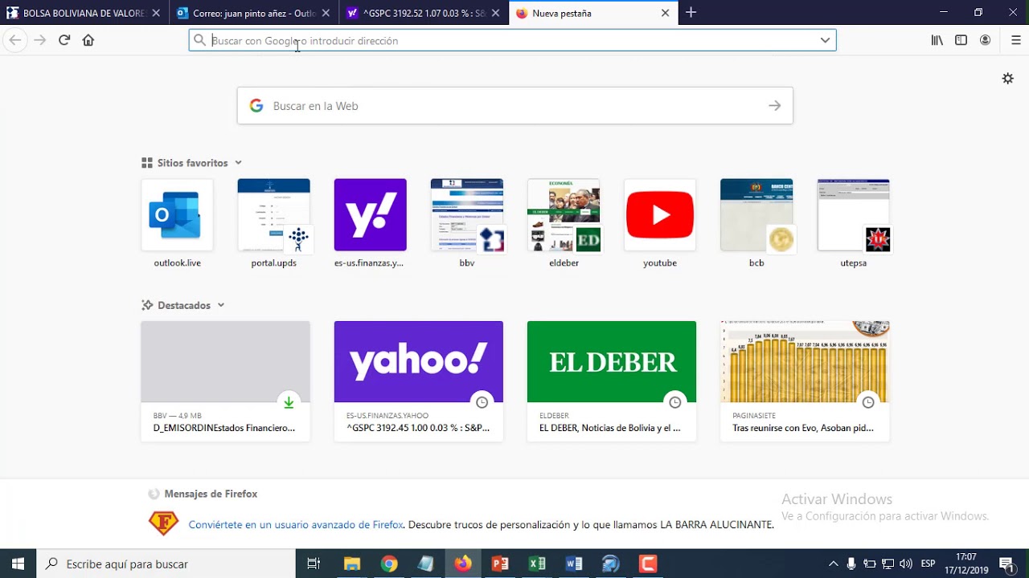Viewport: 1029px width, 578px height.
Task: Launch Google Chrome from the taskbar
Action: coord(389,564)
